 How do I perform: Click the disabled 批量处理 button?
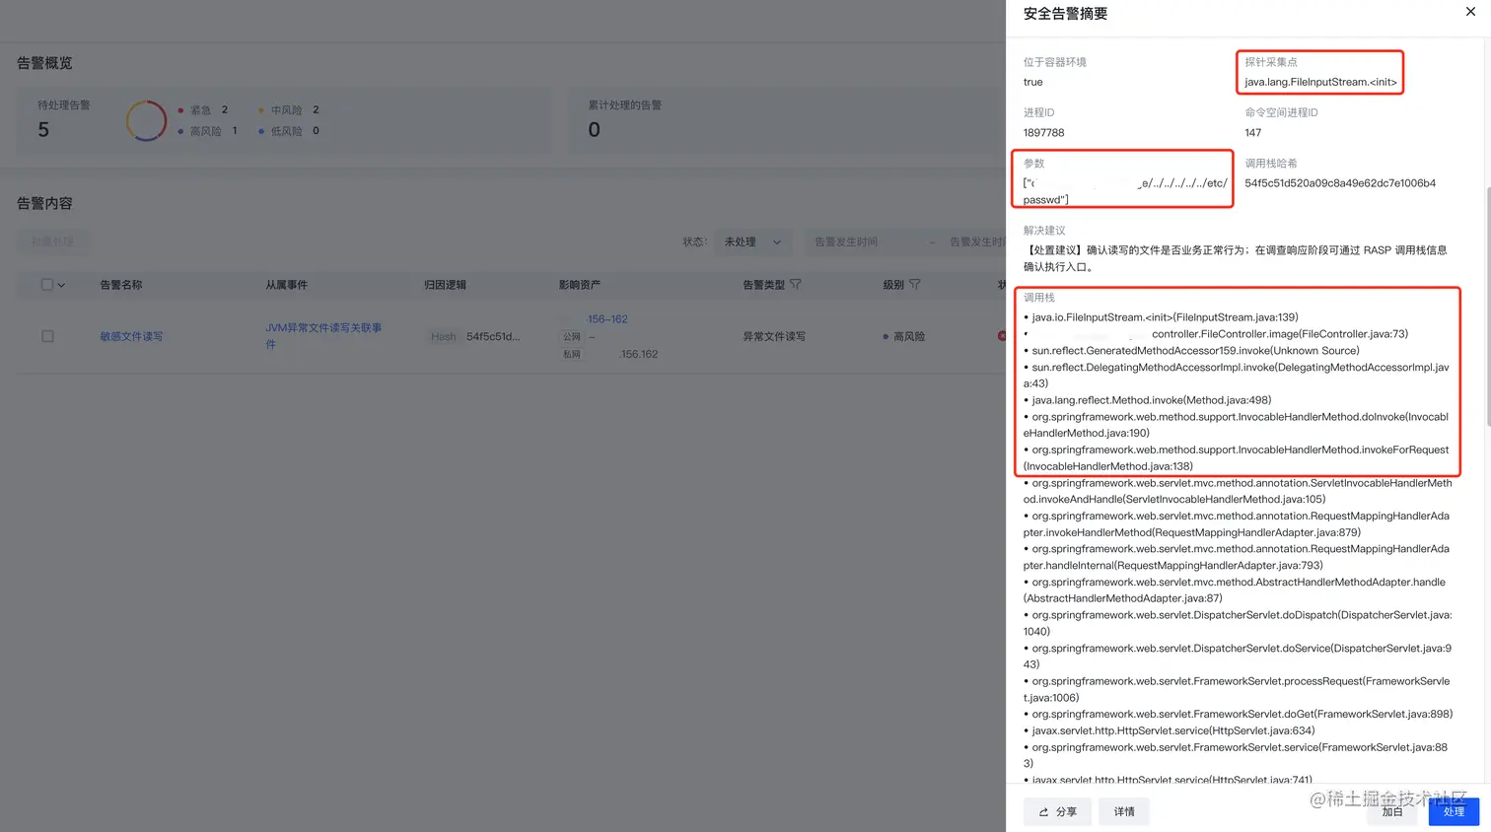(52, 242)
